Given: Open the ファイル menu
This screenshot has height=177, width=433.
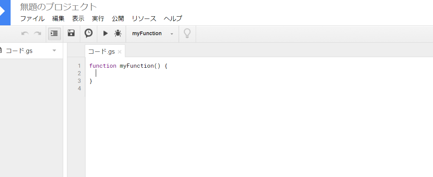Looking at the screenshot, I should 32,19.
